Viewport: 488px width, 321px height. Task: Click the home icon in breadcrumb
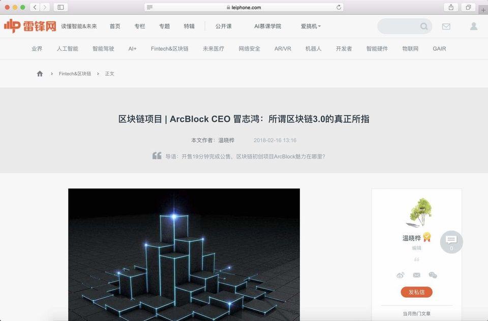coord(40,73)
